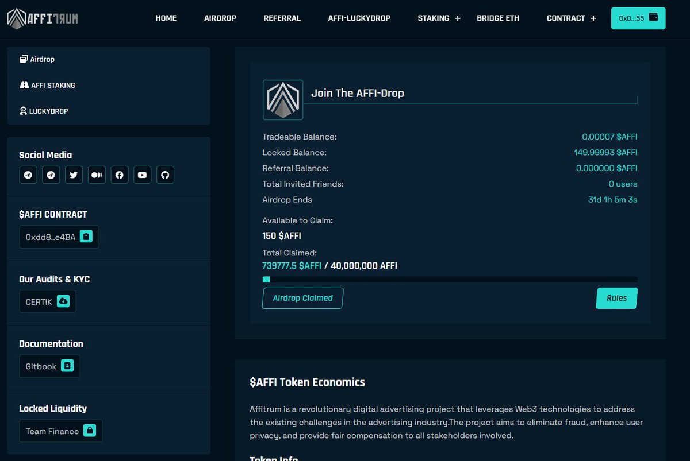The width and height of the screenshot is (690, 461).
Task: Open the YouTube social media icon
Action: (143, 175)
